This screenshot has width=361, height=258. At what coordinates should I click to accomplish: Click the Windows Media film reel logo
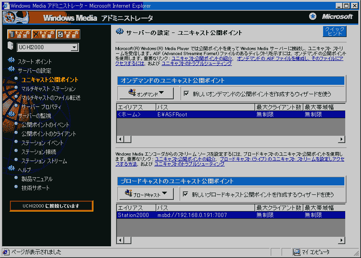pyautogui.click(x=16, y=17)
